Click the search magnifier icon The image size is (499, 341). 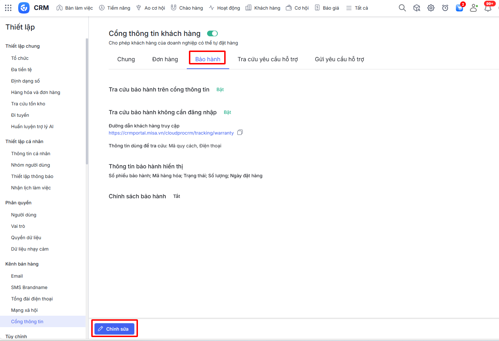point(402,8)
